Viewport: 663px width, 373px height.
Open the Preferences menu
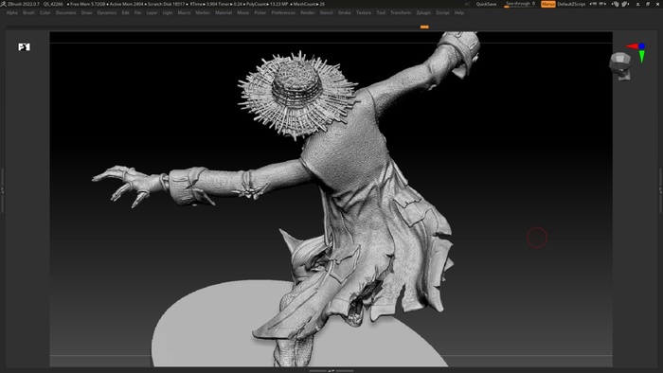coord(283,12)
